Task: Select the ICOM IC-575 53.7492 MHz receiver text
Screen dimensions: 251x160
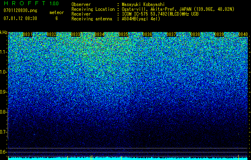Action: pos(160,14)
